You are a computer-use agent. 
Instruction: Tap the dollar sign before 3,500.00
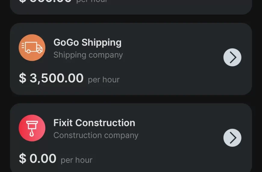pos(23,78)
